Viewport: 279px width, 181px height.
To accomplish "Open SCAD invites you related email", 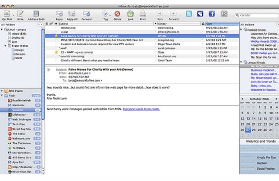I will (x=264, y=53).
